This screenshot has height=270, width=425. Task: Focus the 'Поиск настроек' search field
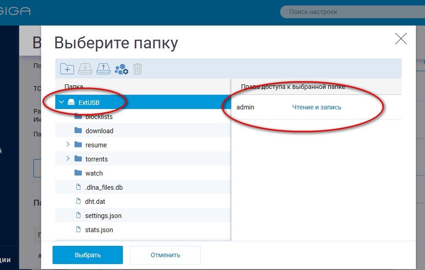coord(352,12)
